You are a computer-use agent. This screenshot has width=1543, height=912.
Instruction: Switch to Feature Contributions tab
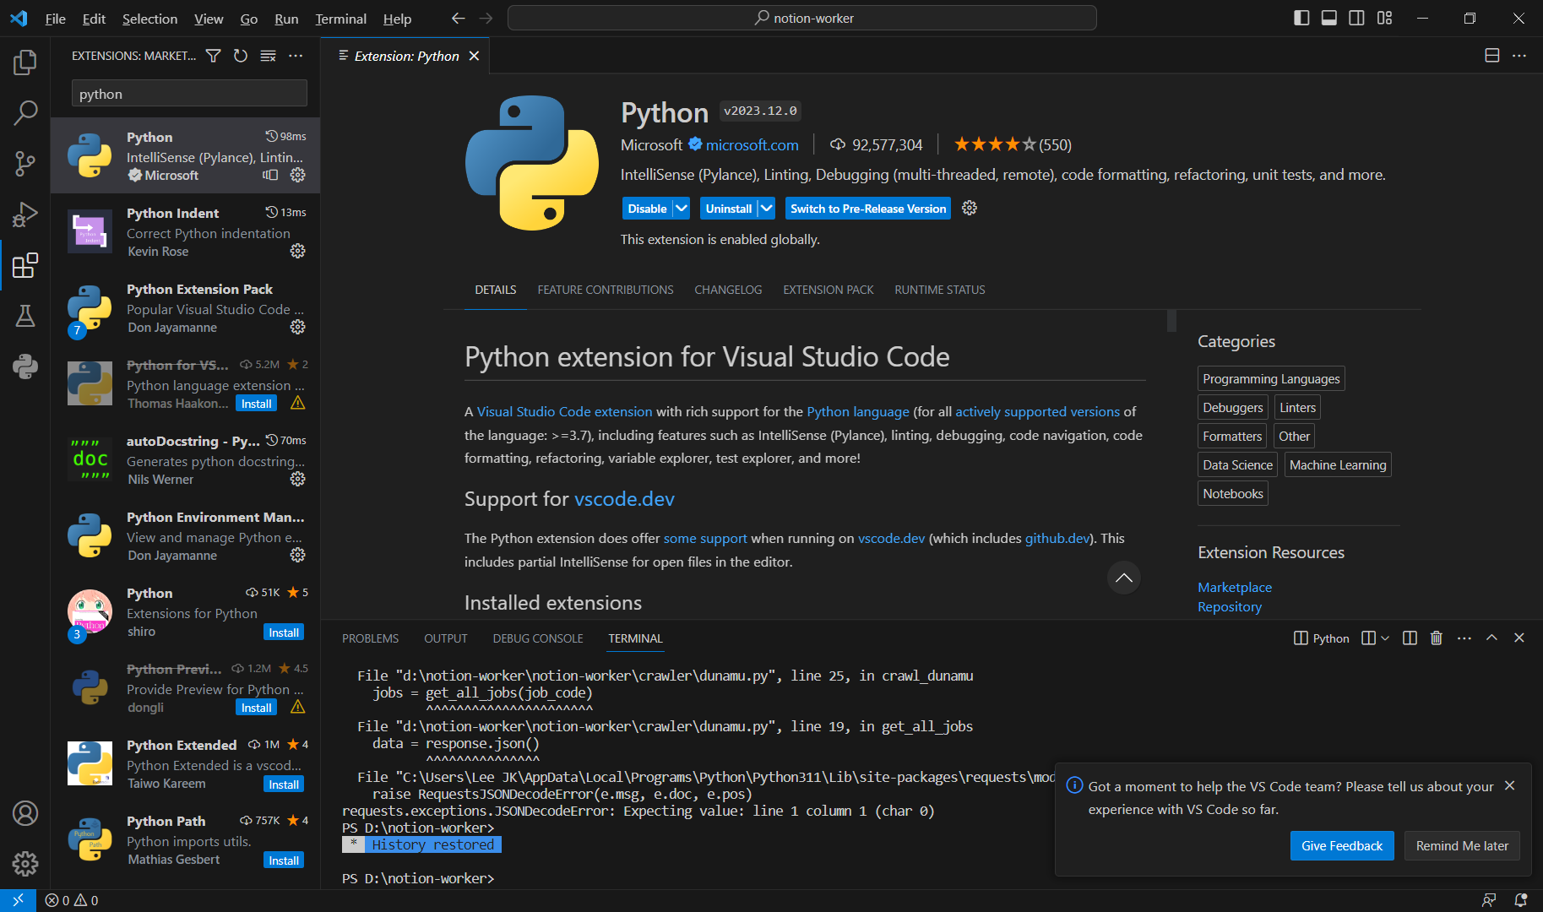[x=606, y=290]
